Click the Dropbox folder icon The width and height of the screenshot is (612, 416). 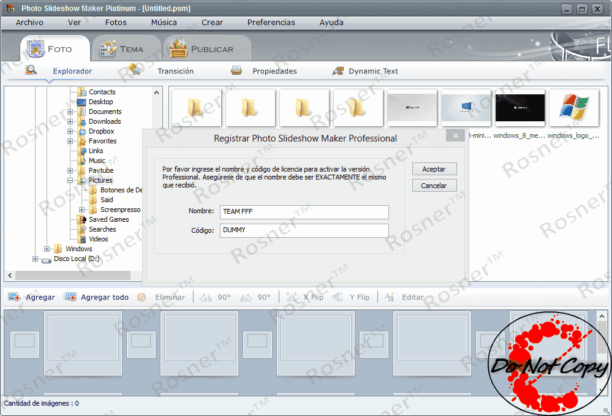click(x=82, y=131)
